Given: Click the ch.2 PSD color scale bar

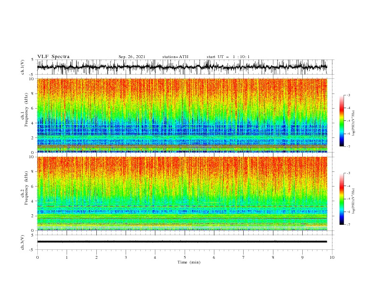Looking at the screenshot, I should (341, 199).
